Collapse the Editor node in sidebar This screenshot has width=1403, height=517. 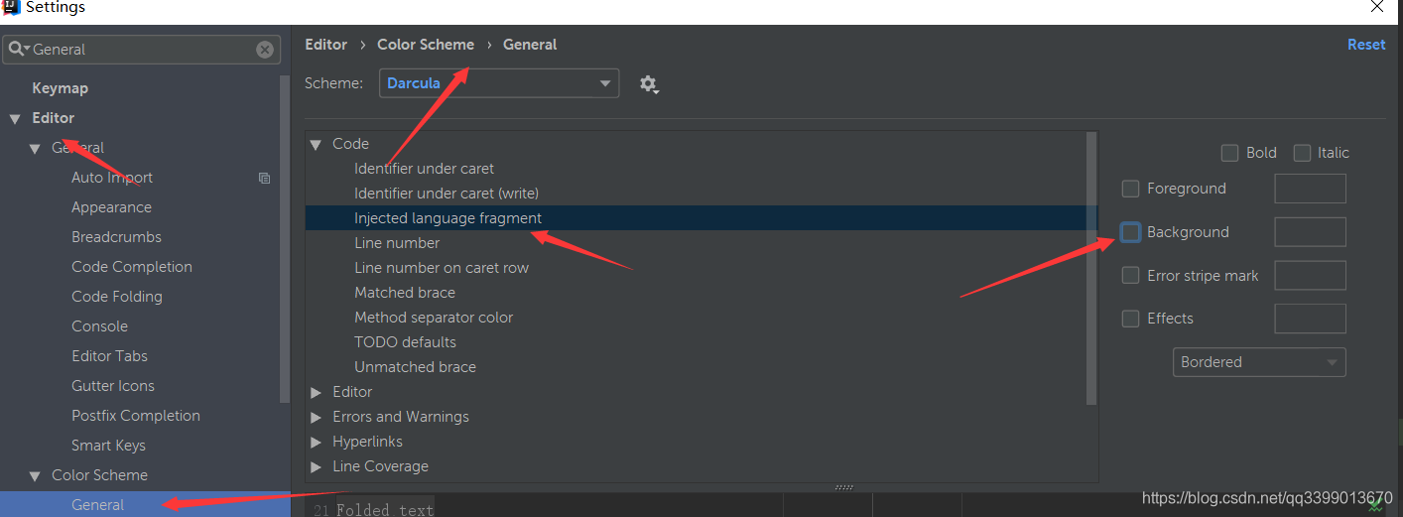coord(15,119)
